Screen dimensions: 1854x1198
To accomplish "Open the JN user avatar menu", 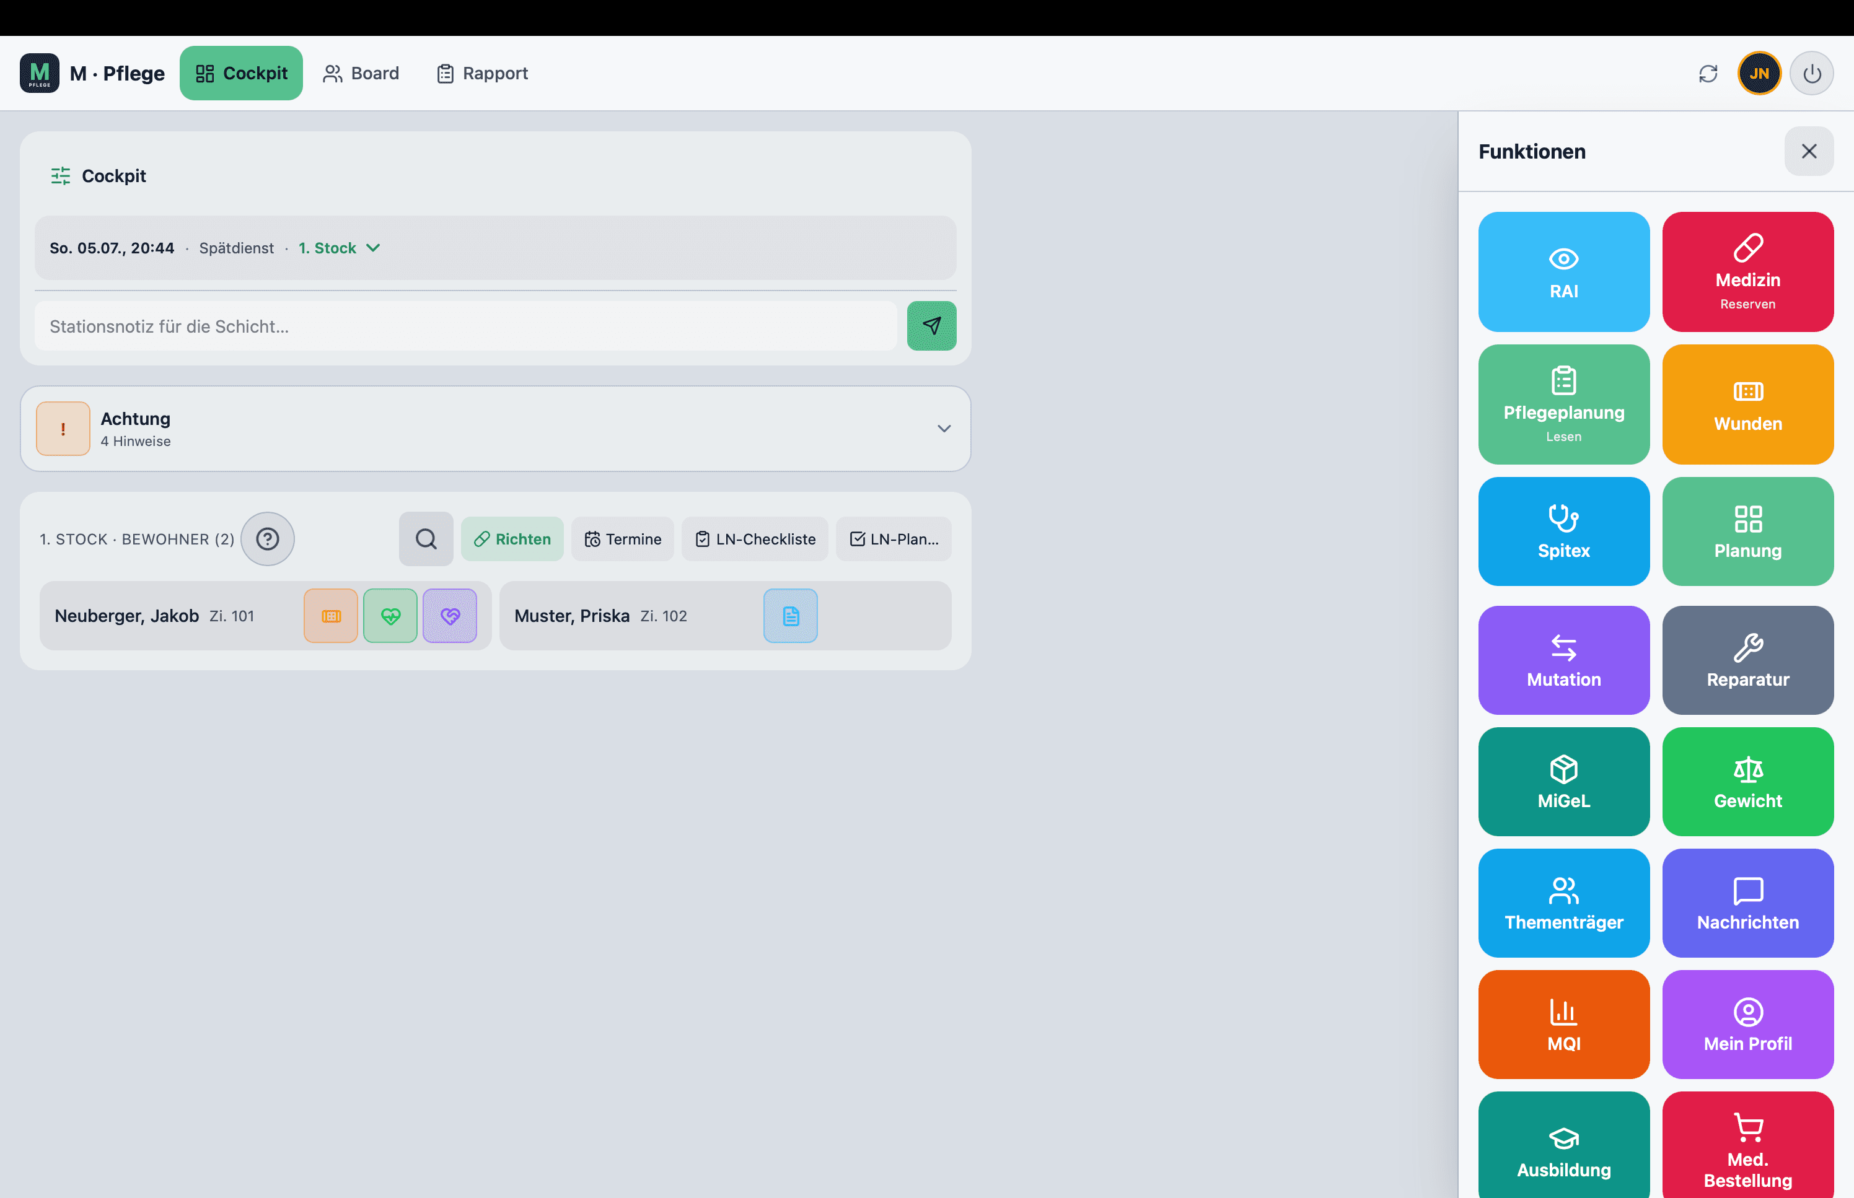I will point(1759,73).
